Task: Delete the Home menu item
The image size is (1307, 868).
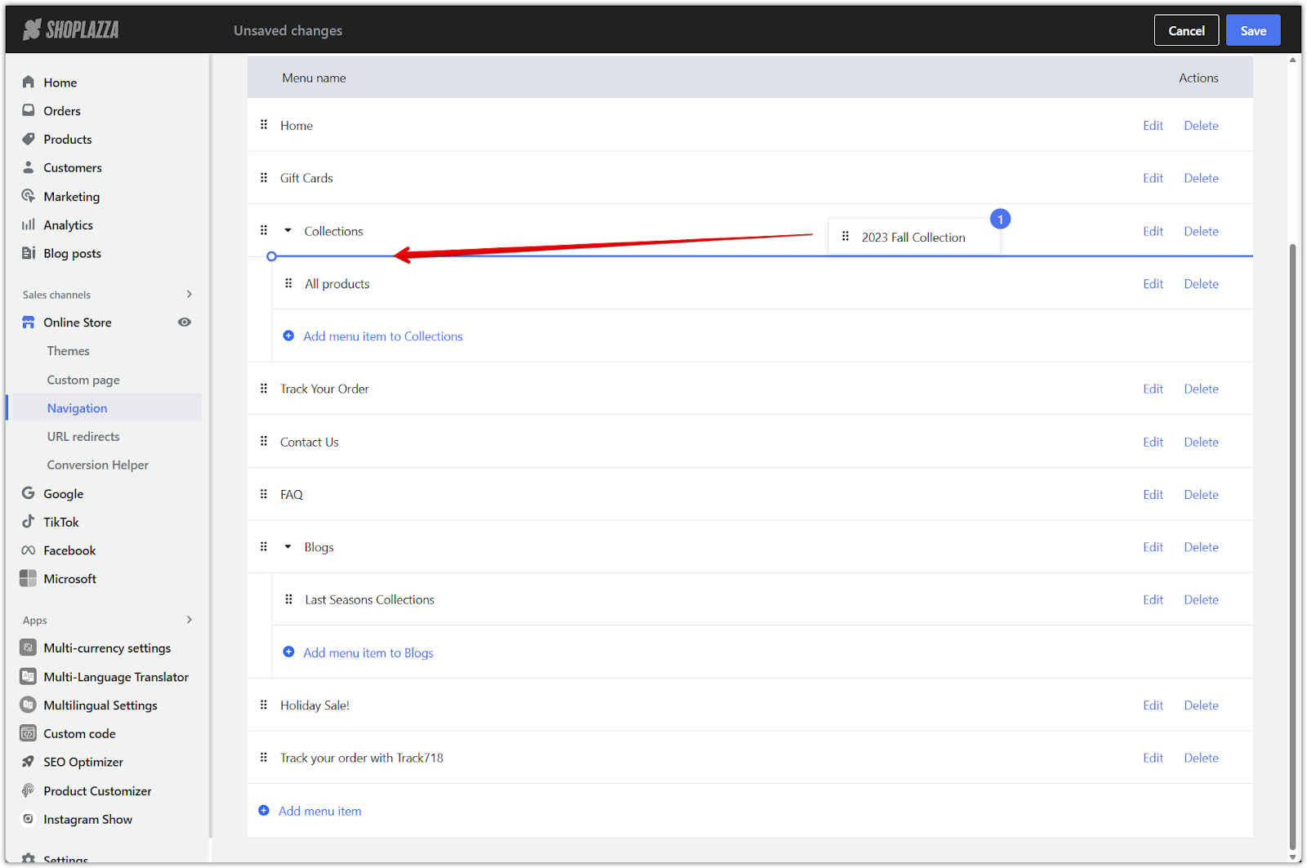Action: pos(1201,125)
